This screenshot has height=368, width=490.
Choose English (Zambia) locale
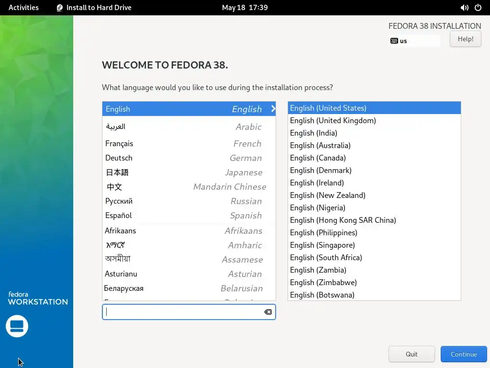374,270
